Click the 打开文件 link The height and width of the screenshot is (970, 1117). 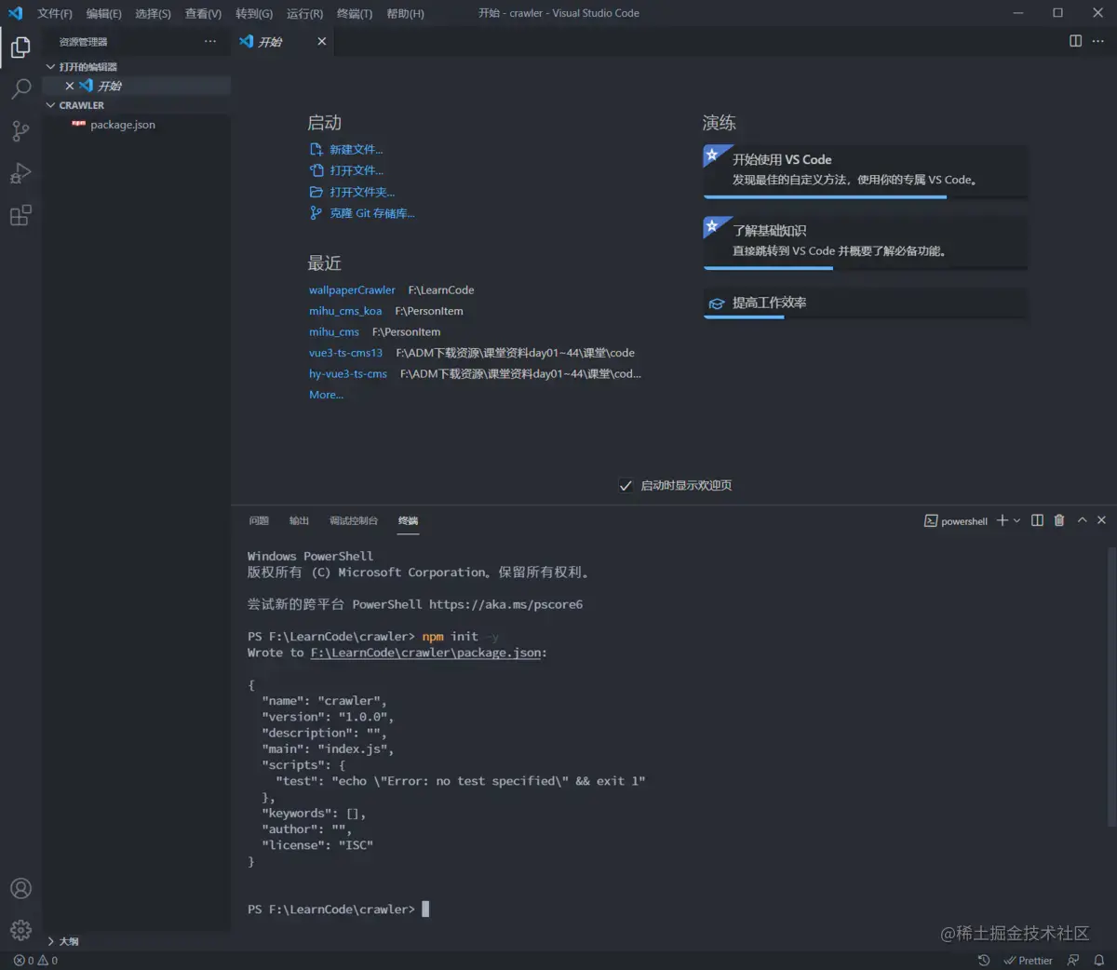[346, 171]
